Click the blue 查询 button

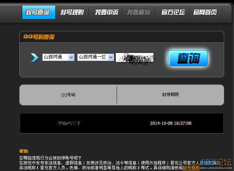[188, 58]
